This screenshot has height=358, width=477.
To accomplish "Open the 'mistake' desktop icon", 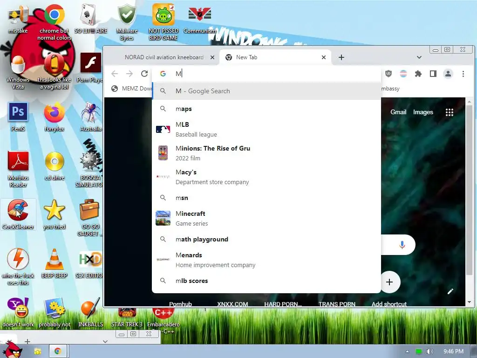I will coord(18,19).
